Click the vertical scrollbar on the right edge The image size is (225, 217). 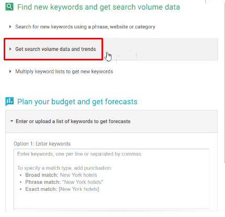(224, 82)
